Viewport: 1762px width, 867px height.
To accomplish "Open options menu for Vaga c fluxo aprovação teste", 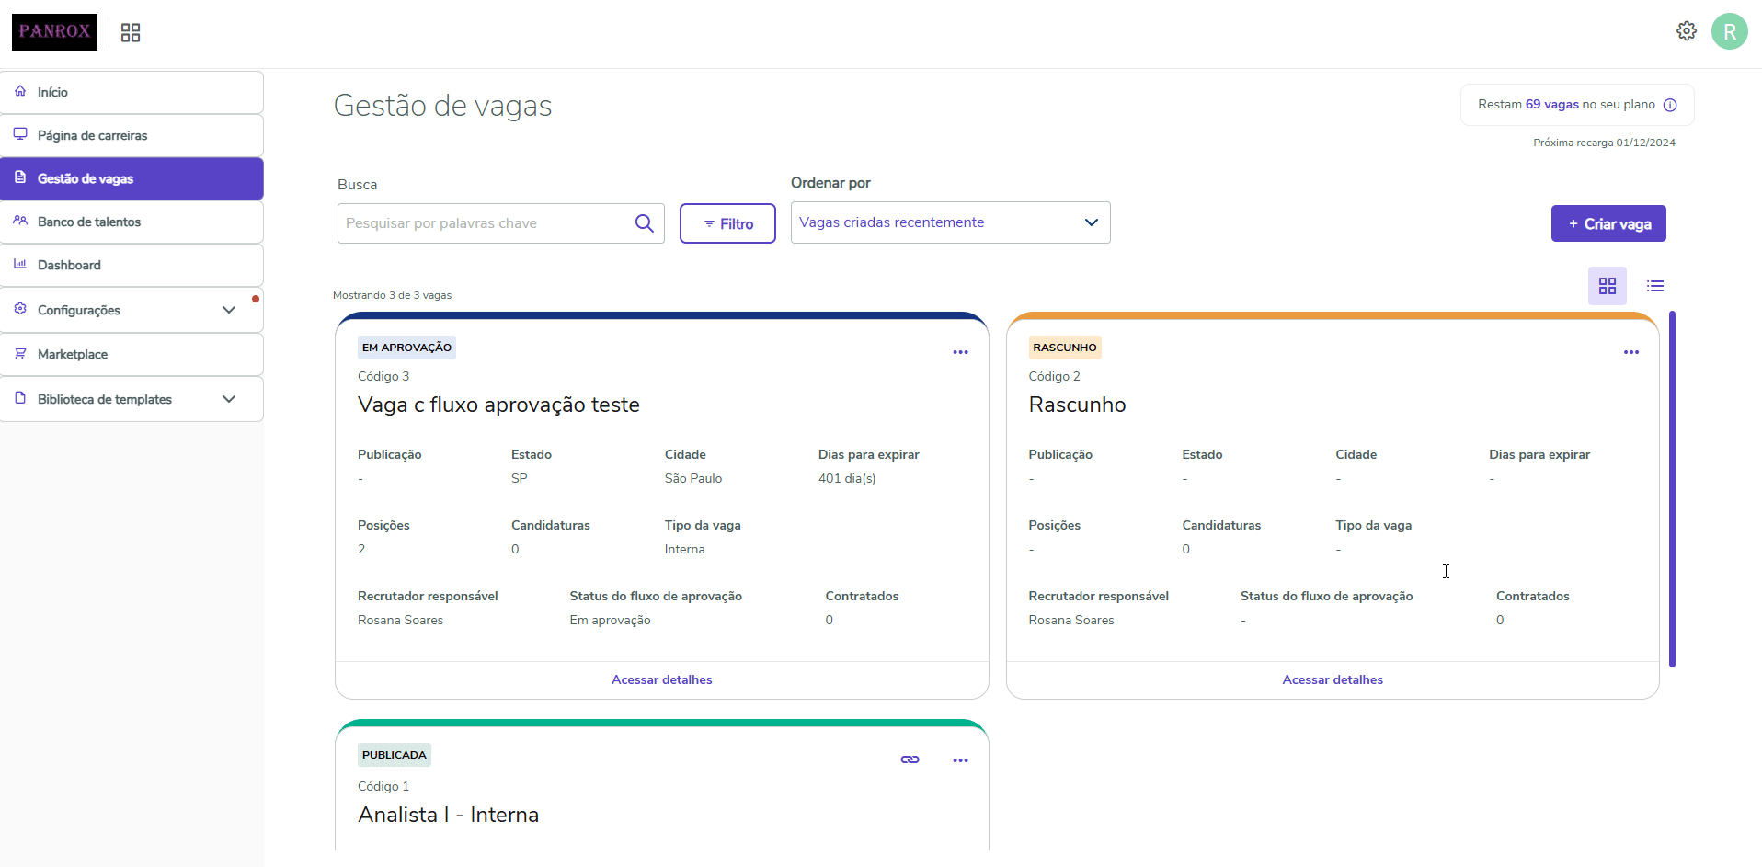I will tap(961, 352).
